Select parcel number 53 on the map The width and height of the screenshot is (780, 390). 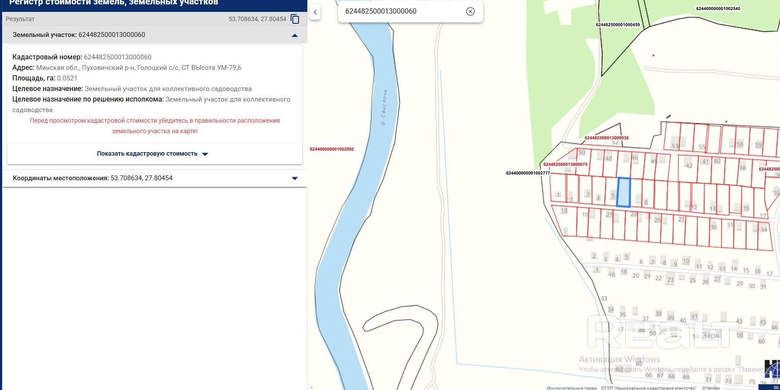pyautogui.click(x=675, y=146)
